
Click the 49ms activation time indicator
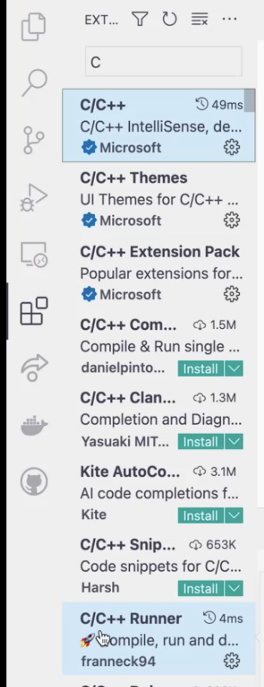point(219,105)
